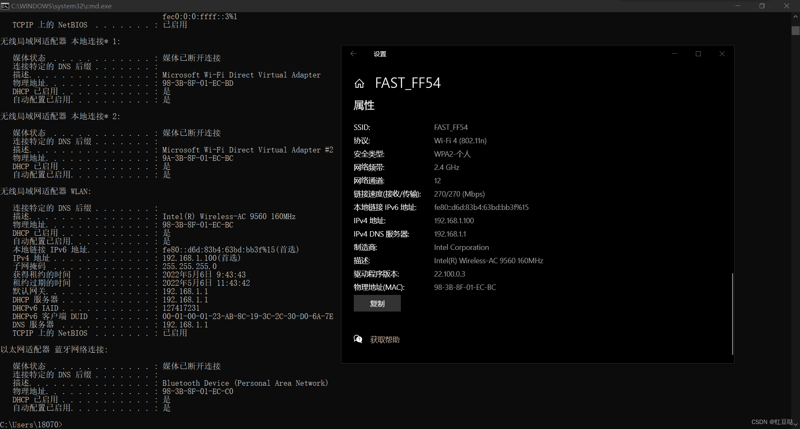Click cmd line 无线局域网适配器 本地连接* 1:

[60, 41]
